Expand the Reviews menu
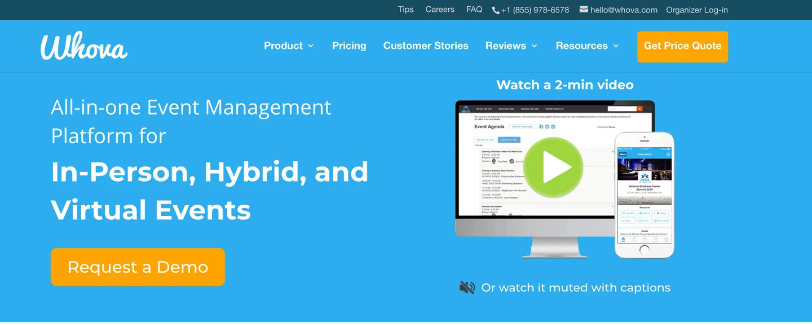This screenshot has height=325, width=812. [x=511, y=46]
